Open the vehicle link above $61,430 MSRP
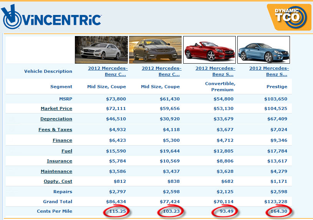This screenshot has width=313, height=220. click(x=161, y=71)
